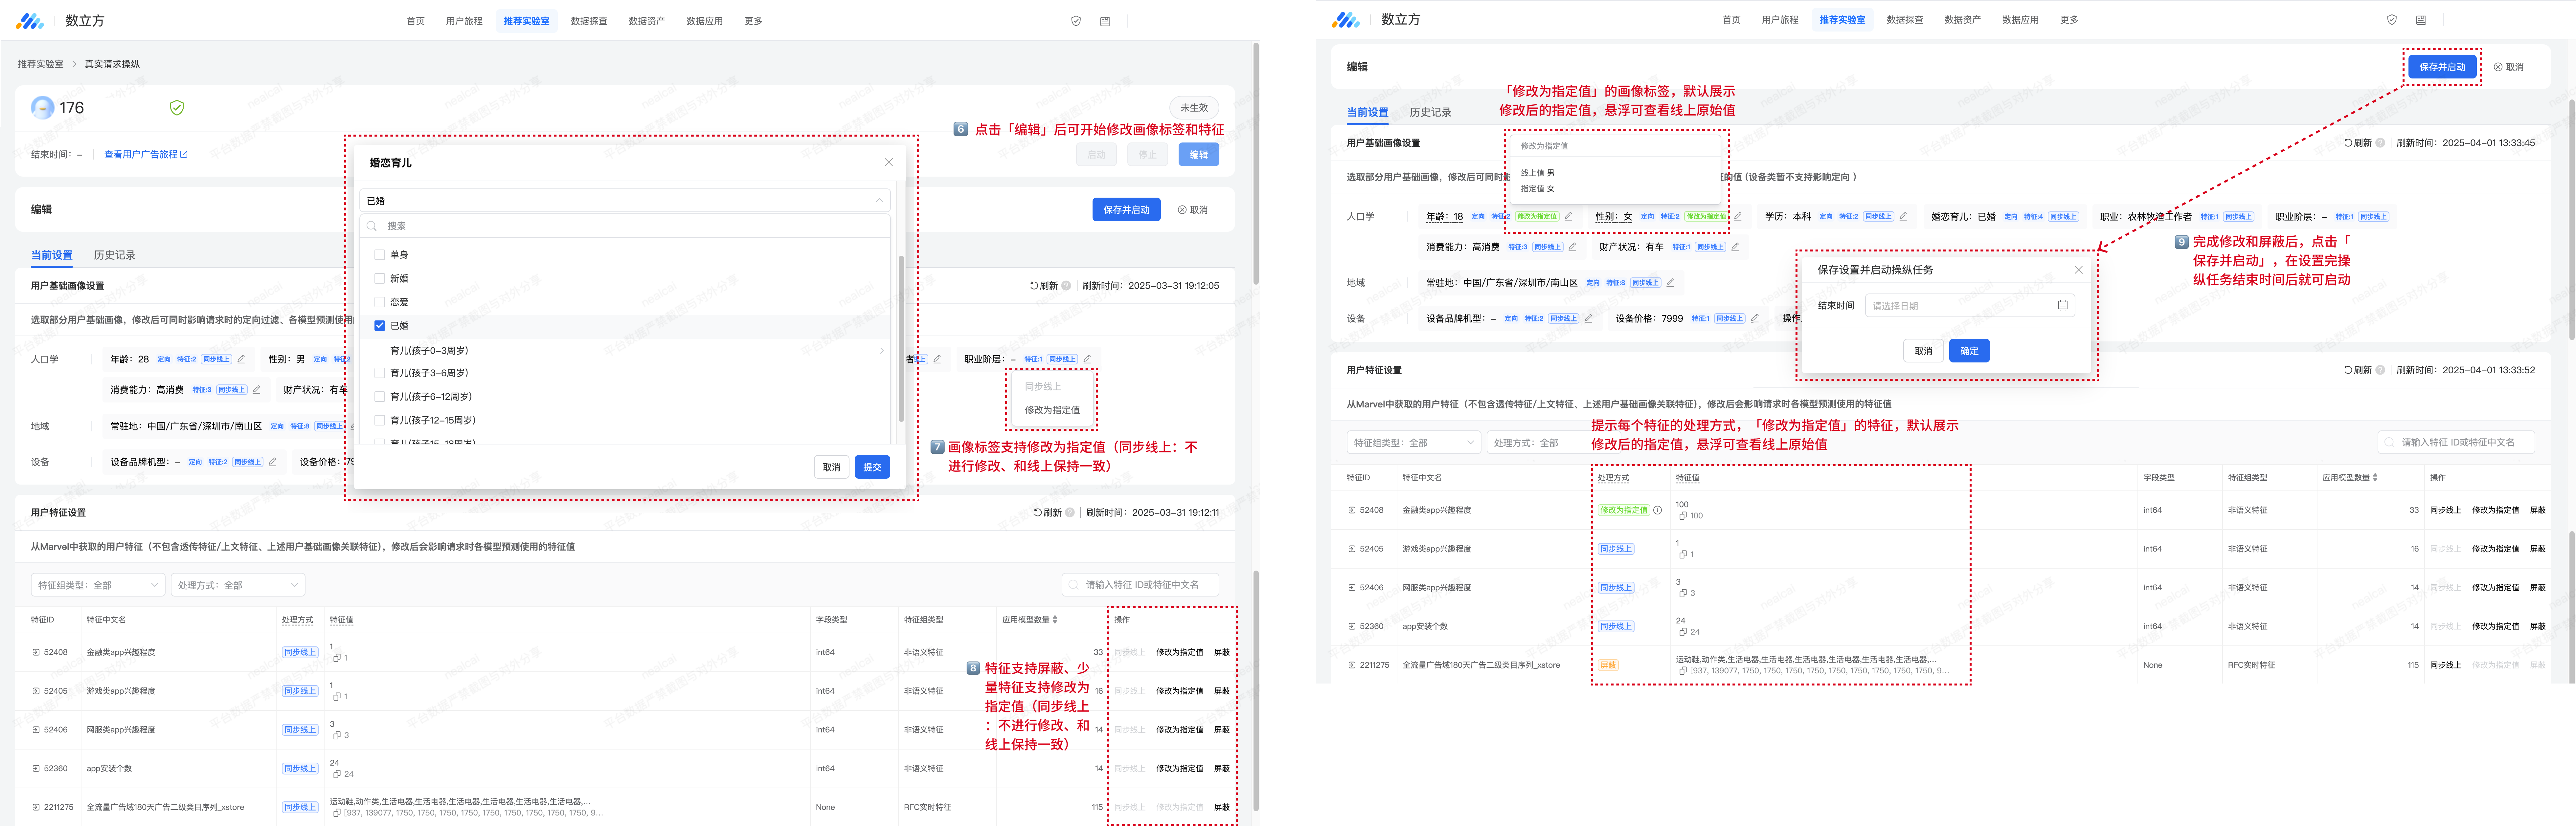Image resolution: width=2576 pixels, height=826 pixels.
Task: Check the 单身 checkbox
Action: pyautogui.click(x=380, y=255)
